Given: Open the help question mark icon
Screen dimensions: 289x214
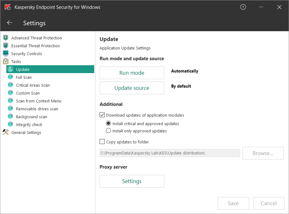Looking at the screenshot, I should pos(243,7).
